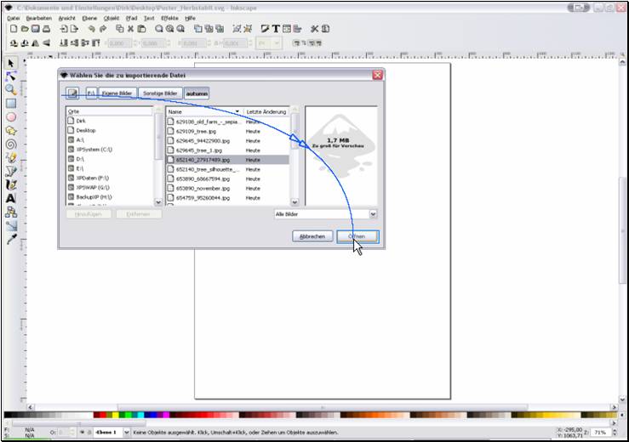Click the 'Name' column header sort arrow
The image size is (629, 442).
coord(237,111)
